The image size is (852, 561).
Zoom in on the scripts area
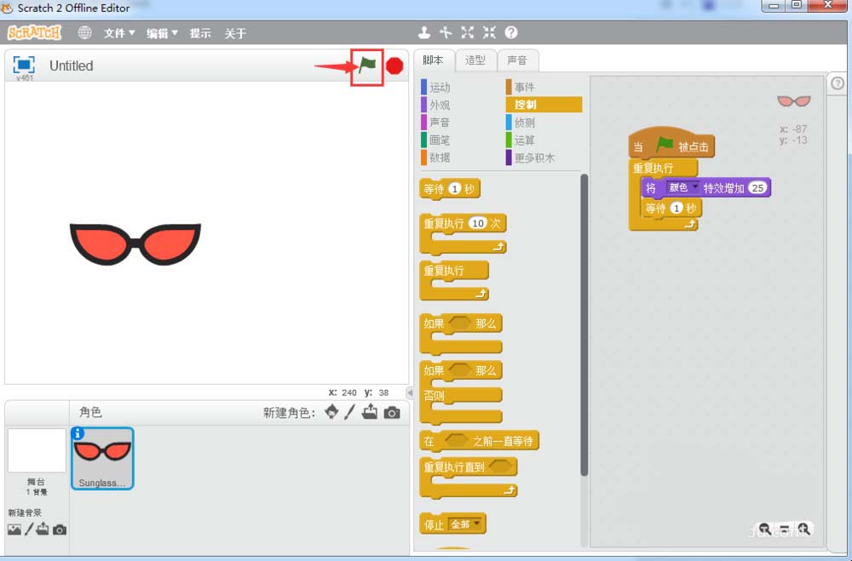pos(803,529)
